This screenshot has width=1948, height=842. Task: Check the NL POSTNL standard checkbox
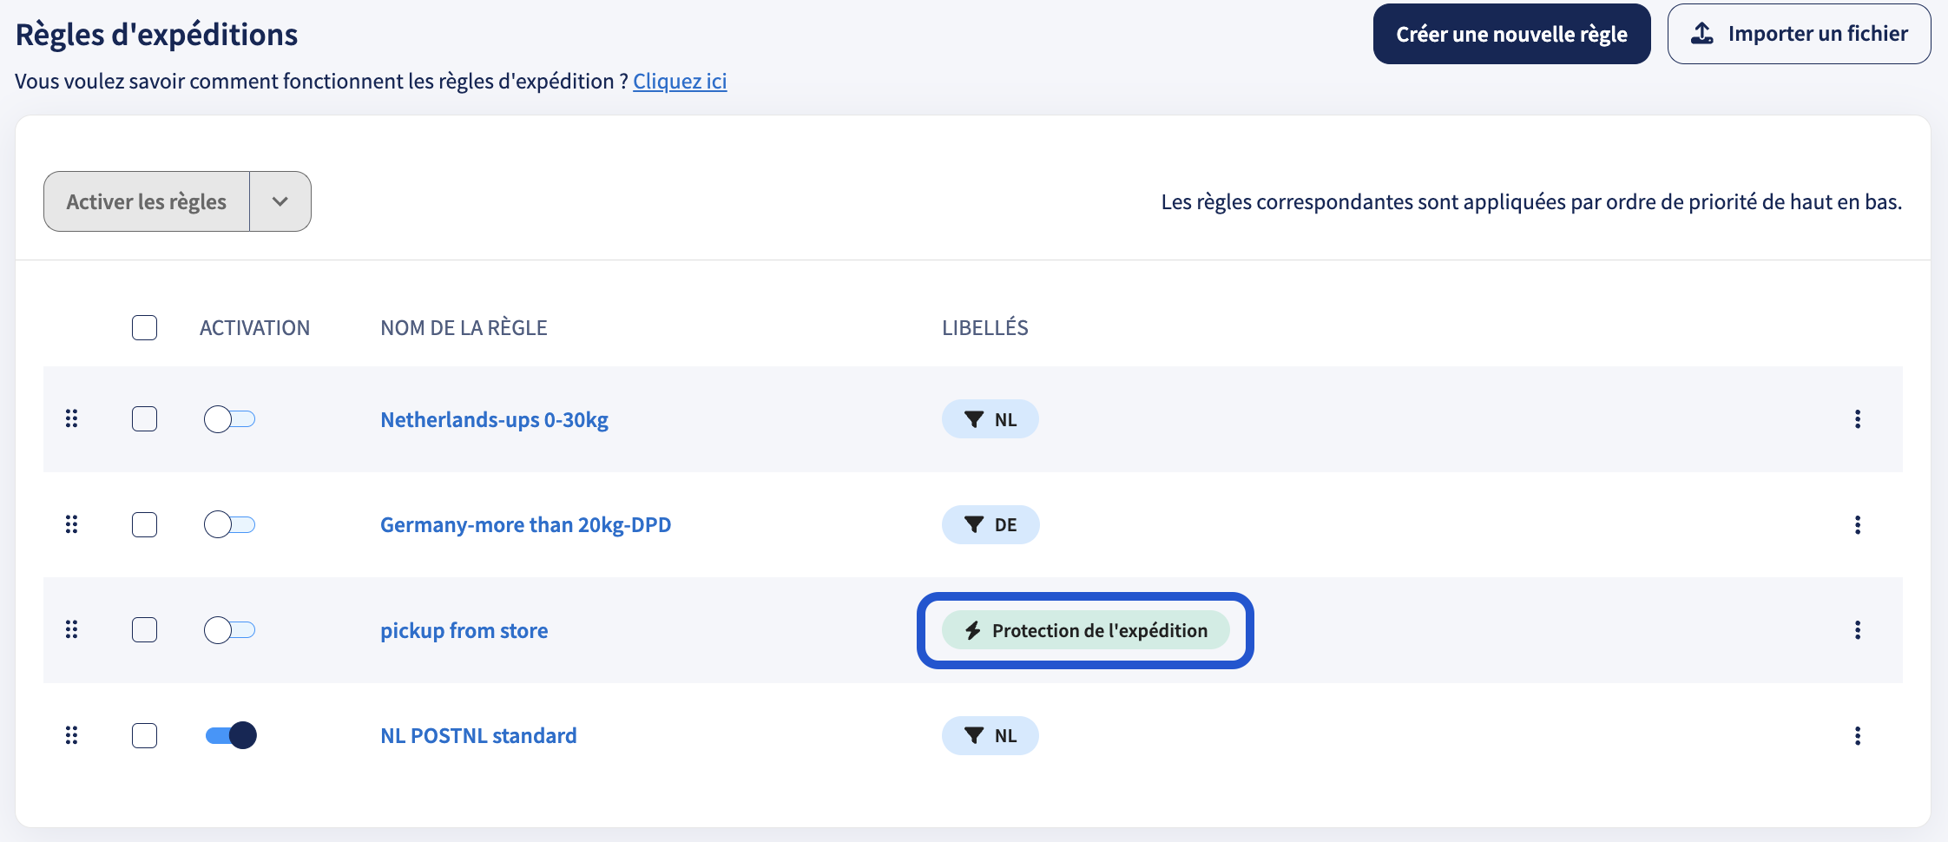144,735
